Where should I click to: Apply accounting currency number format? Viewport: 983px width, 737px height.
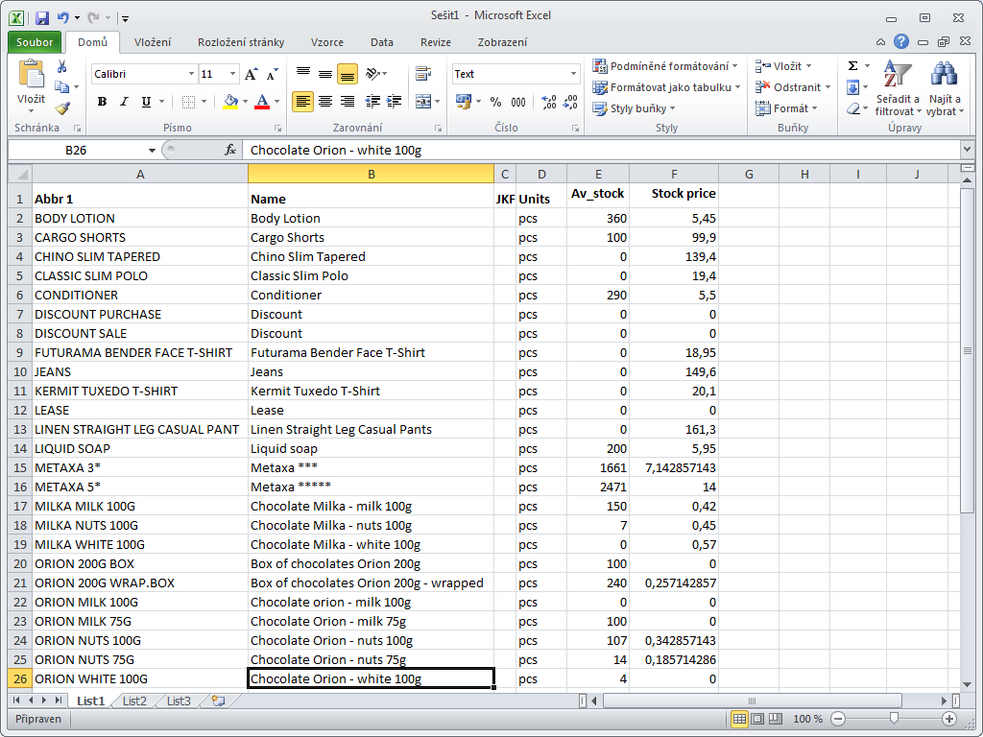[464, 102]
